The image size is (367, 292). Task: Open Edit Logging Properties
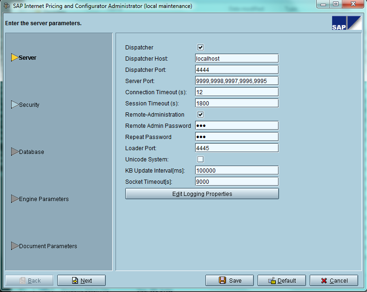(202, 194)
